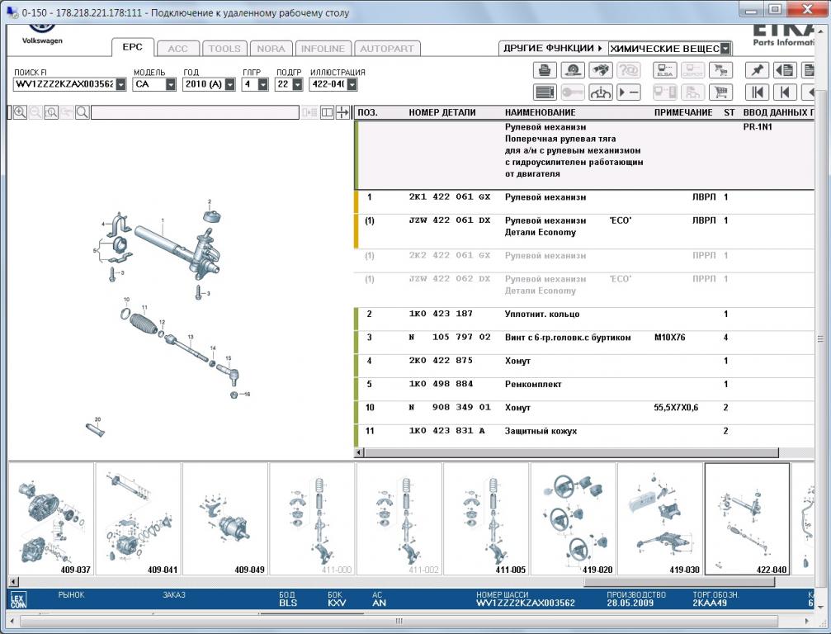831x634 pixels.
Task: Click the remote desktop title bar icon
Action: (x=12, y=12)
